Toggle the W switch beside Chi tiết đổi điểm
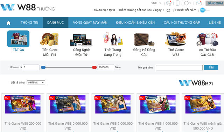This screenshot has height=132, width=224. click(204, 10)
